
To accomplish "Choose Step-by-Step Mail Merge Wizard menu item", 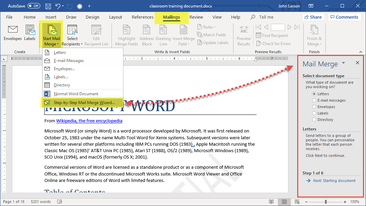I will (x=84, y=102).
